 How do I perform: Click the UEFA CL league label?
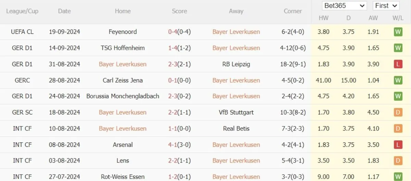point(22,32)
